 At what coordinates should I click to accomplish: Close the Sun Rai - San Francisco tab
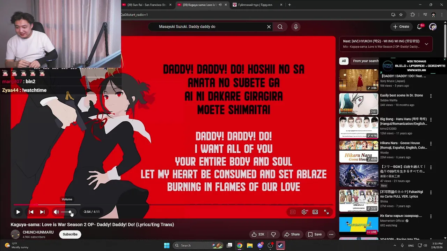coord(170,5)
